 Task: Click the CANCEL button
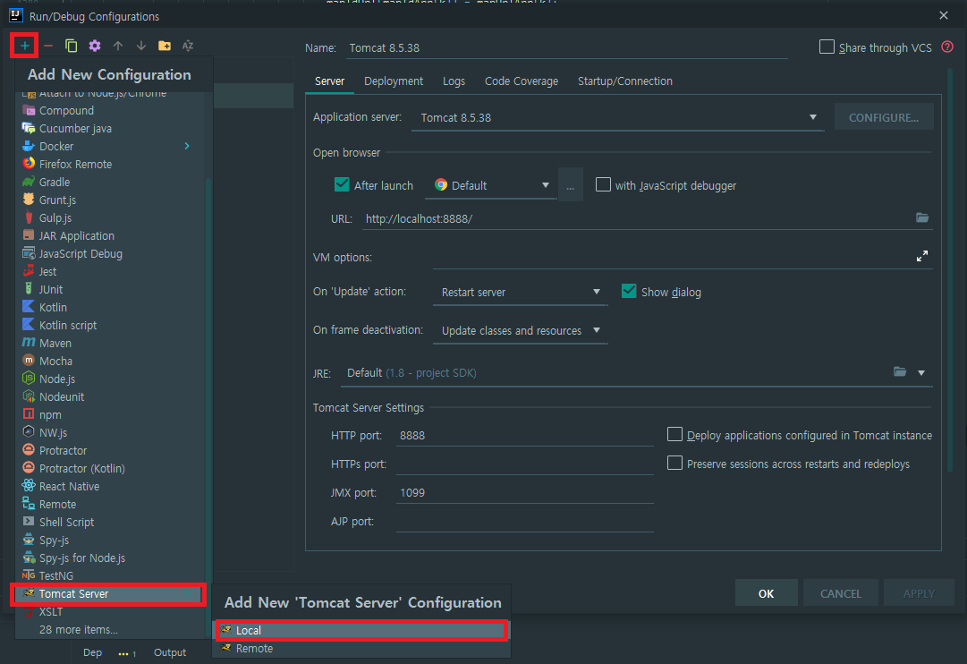(x=840, y=593)
